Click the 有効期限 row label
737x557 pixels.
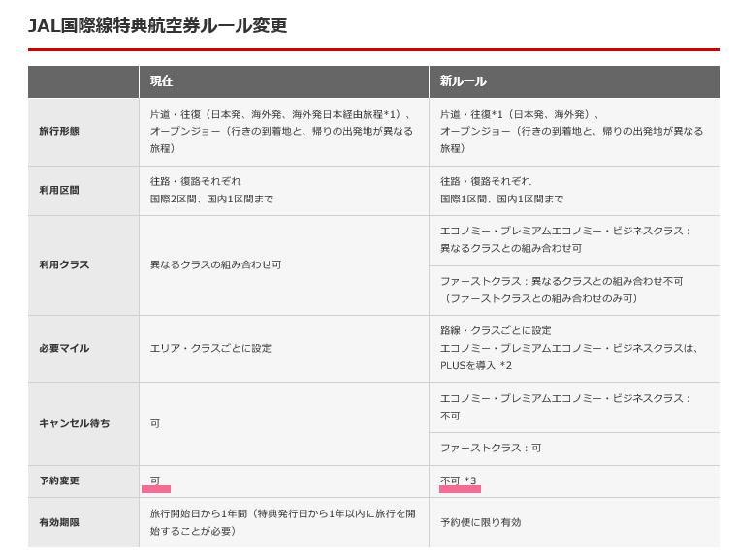59,522
